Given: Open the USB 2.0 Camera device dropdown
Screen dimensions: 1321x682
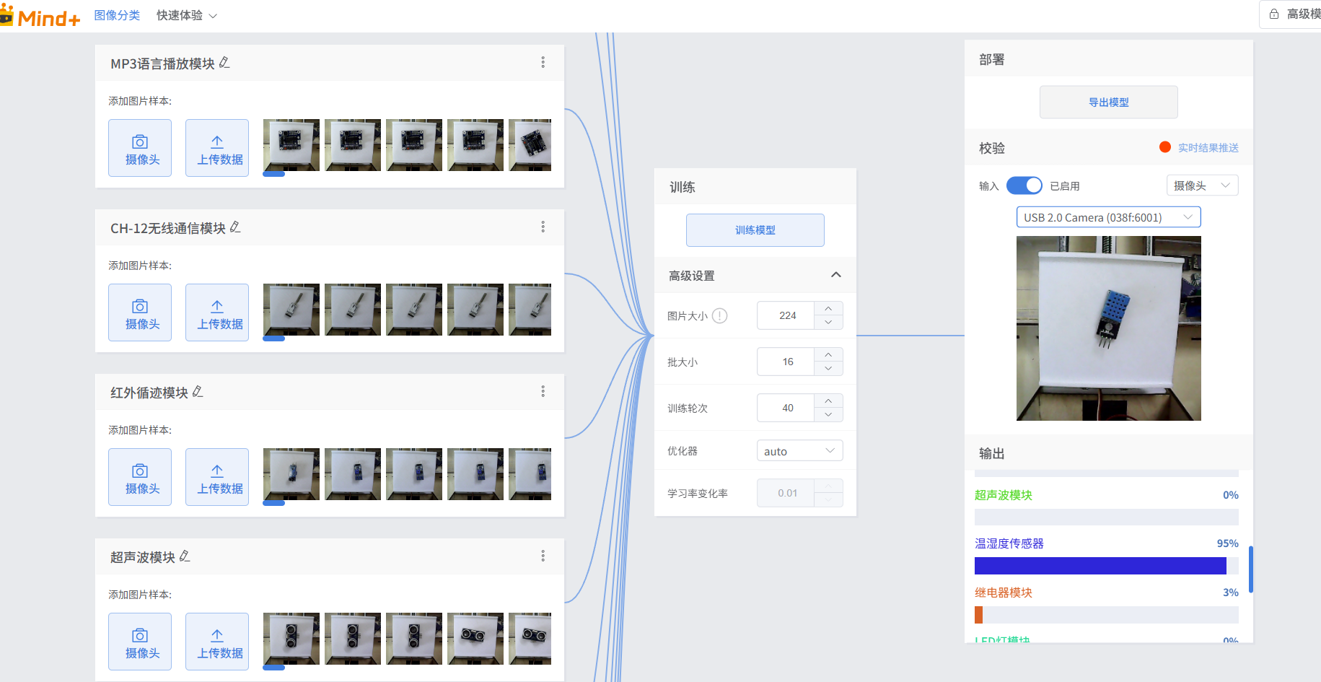Looking at the screenshot, I should (x=1108, y=217).
